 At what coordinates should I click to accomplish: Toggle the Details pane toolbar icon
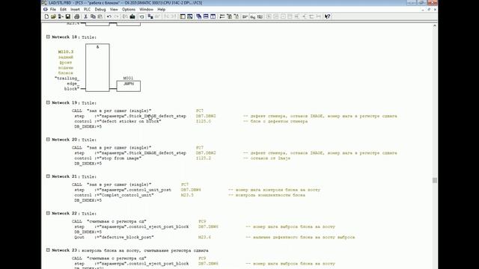coord(189,16)
